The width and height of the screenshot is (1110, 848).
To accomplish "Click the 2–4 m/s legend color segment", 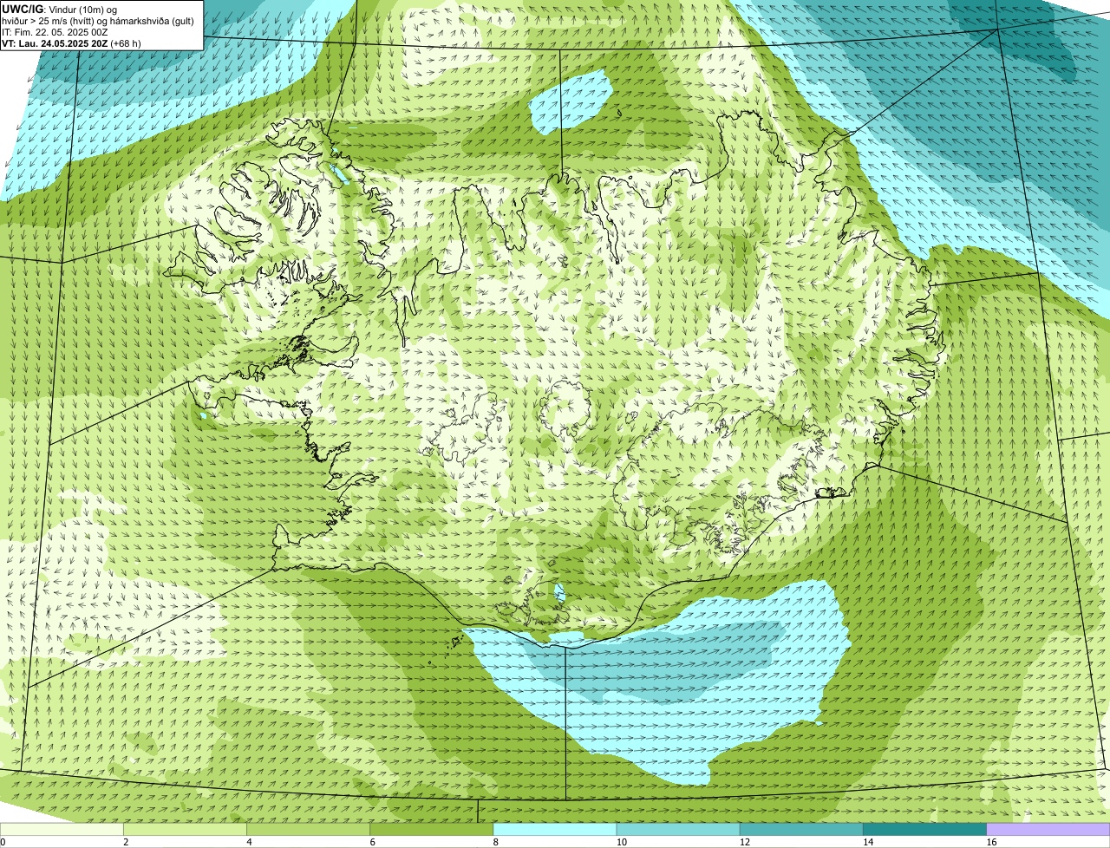I will coord(186,830).
